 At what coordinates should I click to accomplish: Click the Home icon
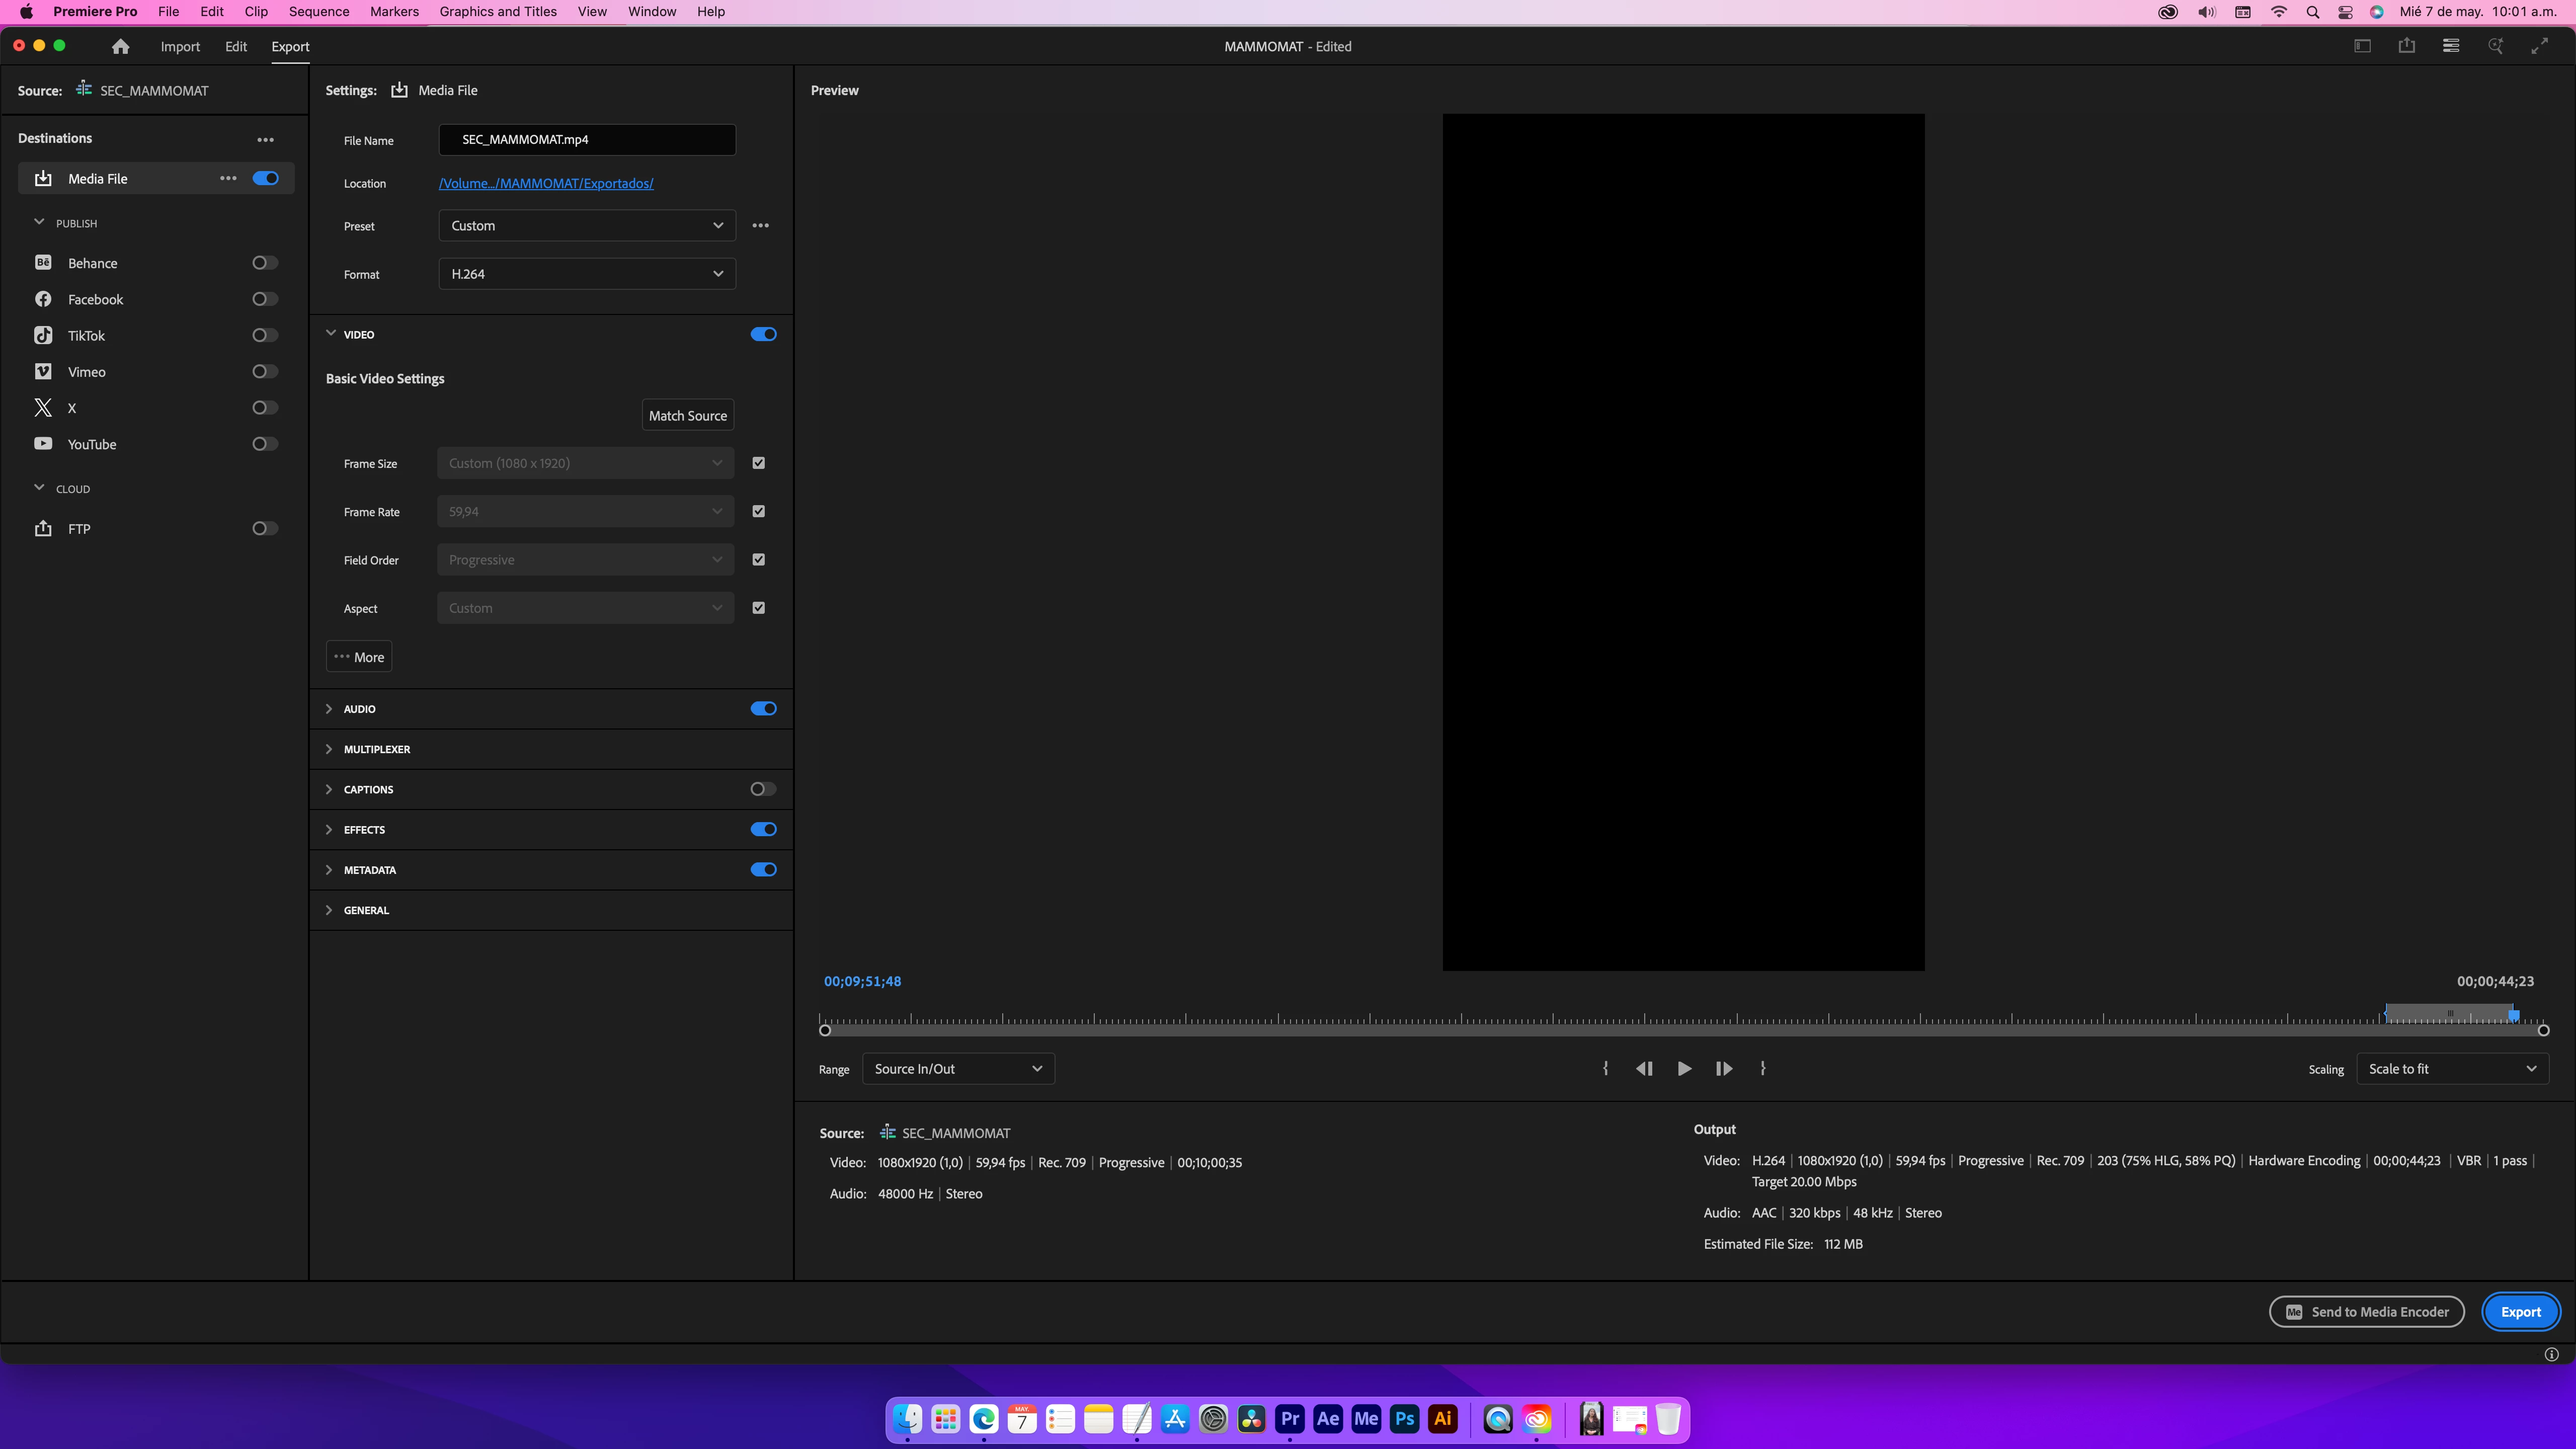pos(120,47)
